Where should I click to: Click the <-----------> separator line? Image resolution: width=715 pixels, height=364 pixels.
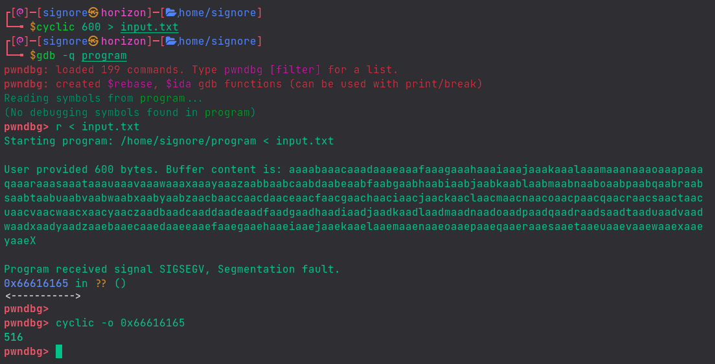click(x=43, y=296)
